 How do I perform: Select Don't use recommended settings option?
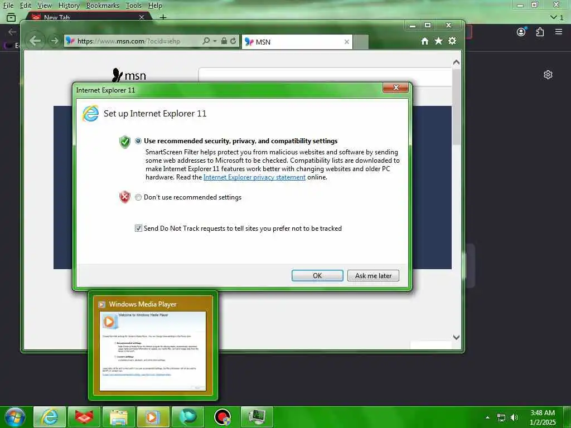(x=138, y=197)
